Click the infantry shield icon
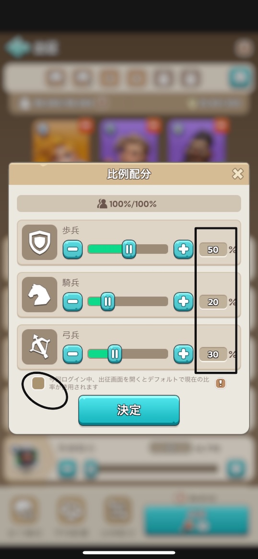This screenshot has height=559, width=258. tap(39, 242)
